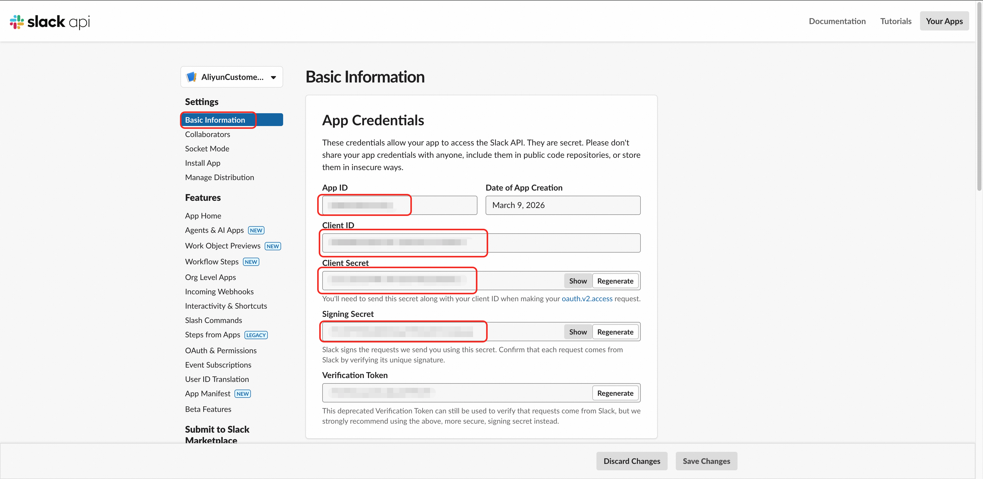Image resolution: width=983 pixels, height=479 pixels.
Task: Open Incoming Webhooks settings
Action: point(219,291)
